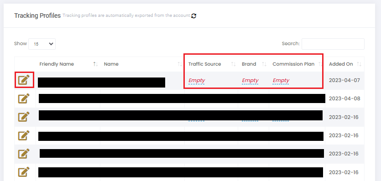Image resolution: width=381 pixels, height=181 pixels.
Task: Select the 2023-04-08 date cell
Action: pyautogui.click(x=344, y=99)
